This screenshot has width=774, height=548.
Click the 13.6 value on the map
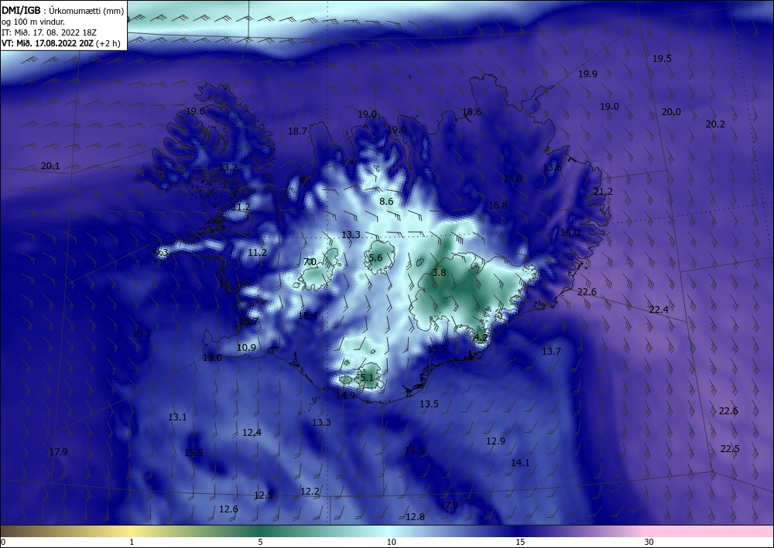click(553, 168)
